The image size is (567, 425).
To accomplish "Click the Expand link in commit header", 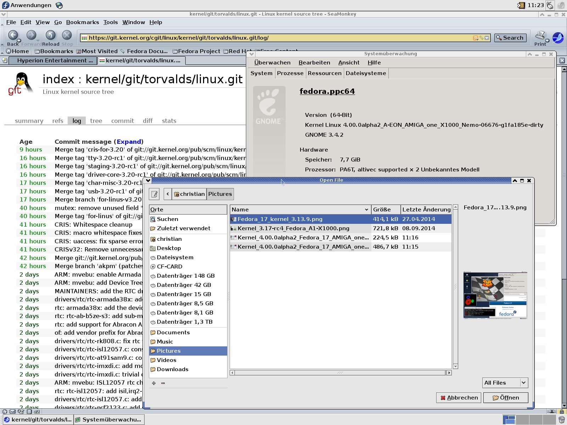I will click(129, 142).
